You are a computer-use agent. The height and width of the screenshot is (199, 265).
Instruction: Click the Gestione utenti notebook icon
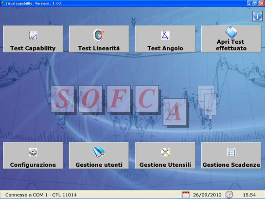[99, 152]
